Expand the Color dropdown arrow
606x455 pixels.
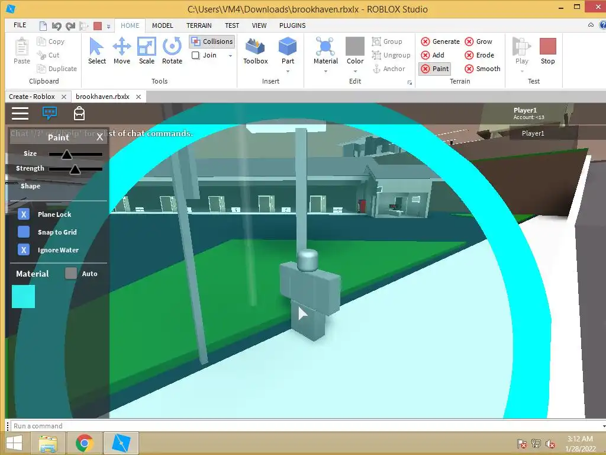pos(355,72)
